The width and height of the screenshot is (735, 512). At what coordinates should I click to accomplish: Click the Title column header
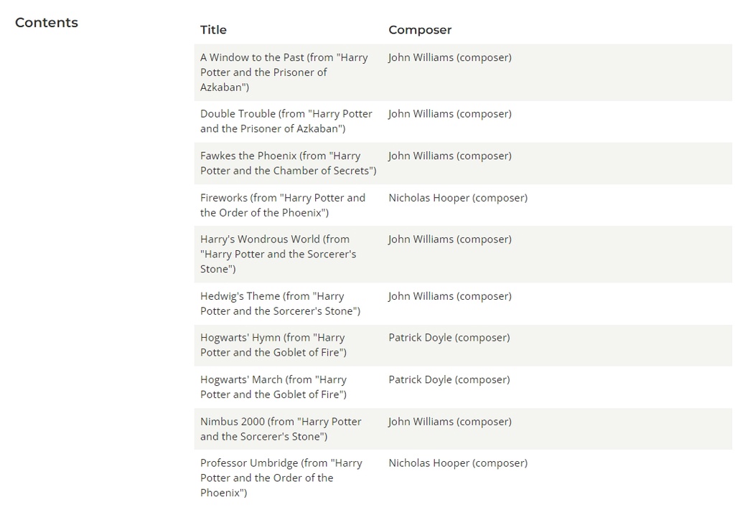[x=213, y=30]
